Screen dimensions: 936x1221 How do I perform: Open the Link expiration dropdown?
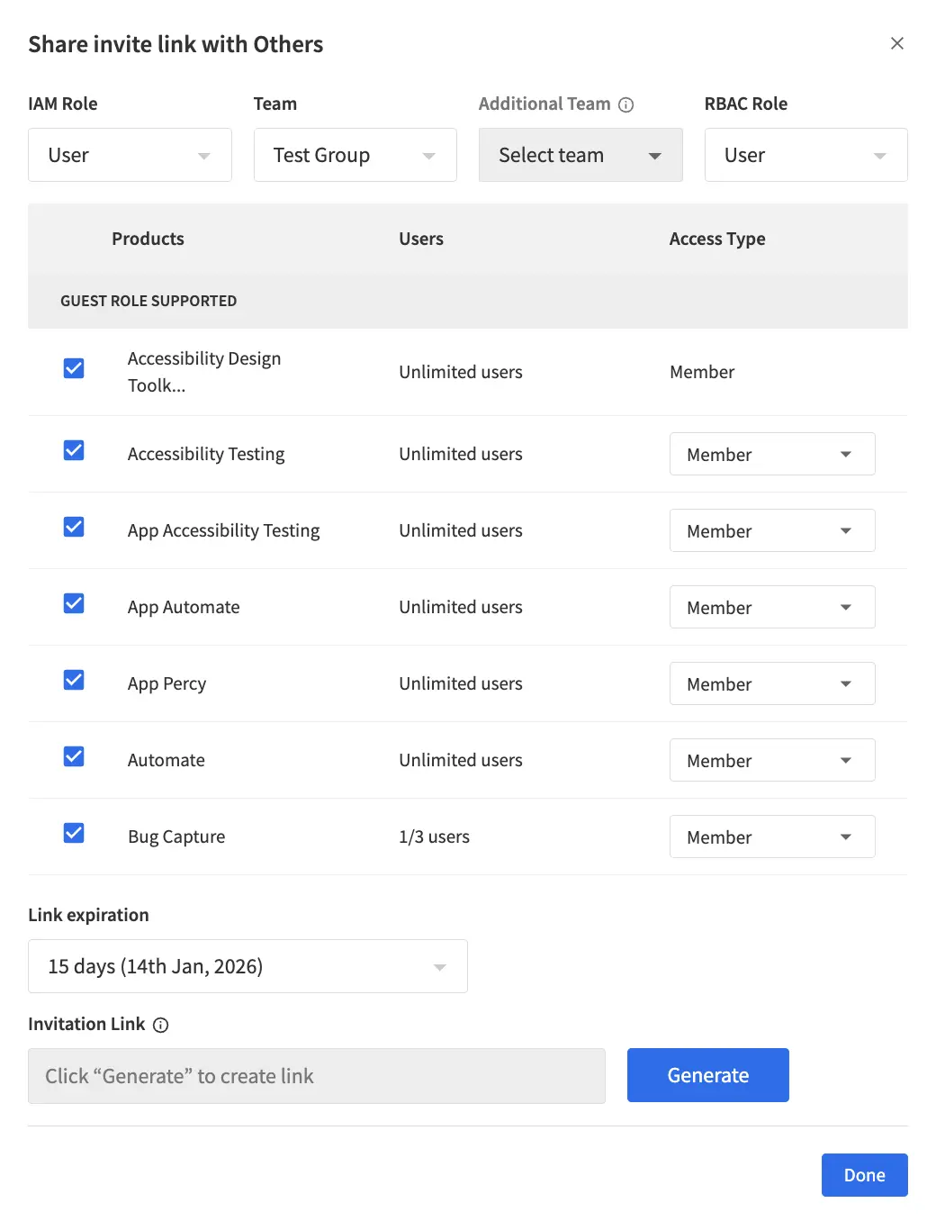coord(247,966)
